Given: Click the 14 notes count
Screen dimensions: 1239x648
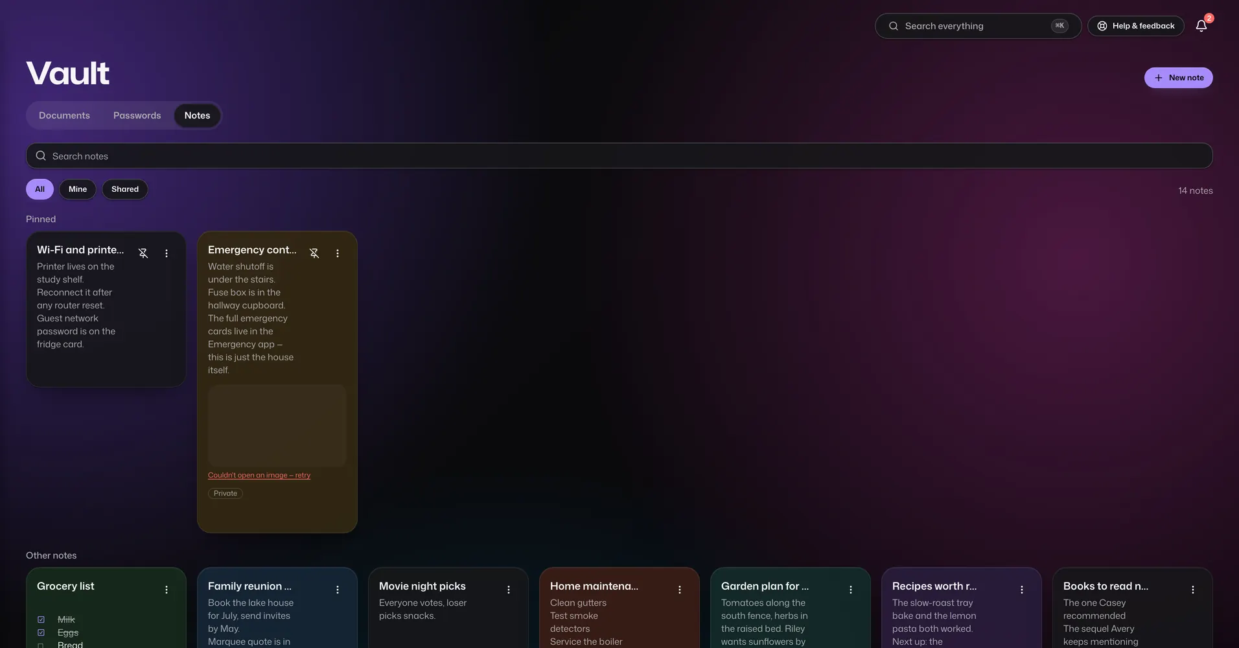Looking at the screenshot, I should coord(1195,191).
